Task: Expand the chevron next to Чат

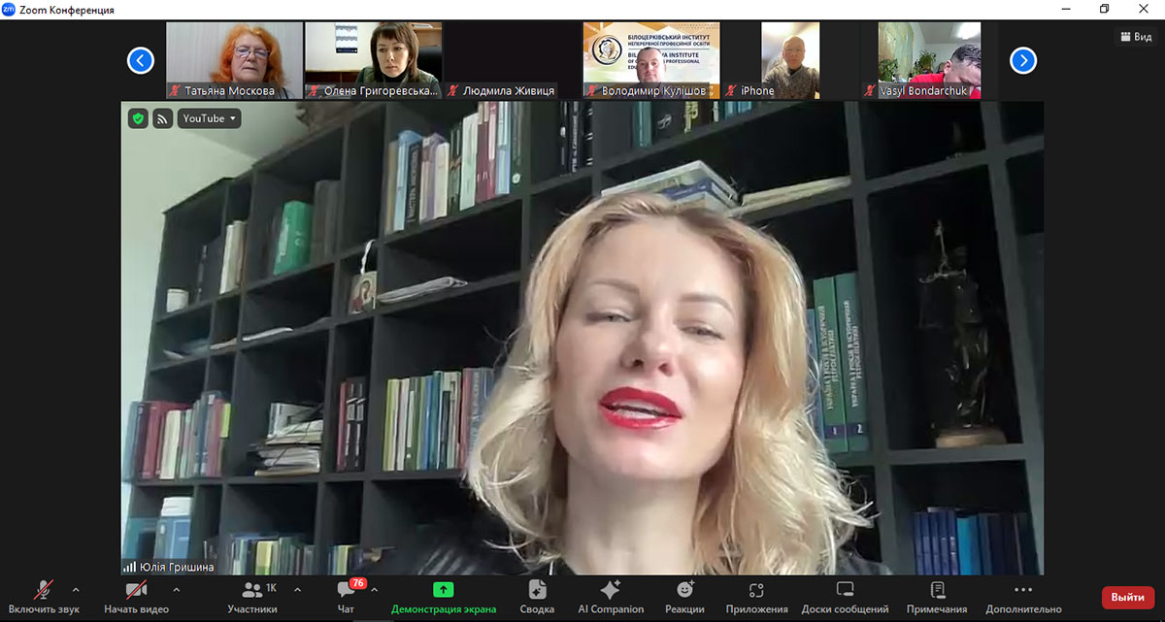Action: [x=375, y=590]
